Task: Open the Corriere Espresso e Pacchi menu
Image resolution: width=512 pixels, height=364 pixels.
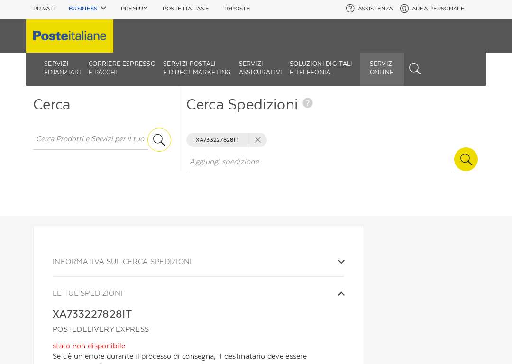Action: [122, 68]
